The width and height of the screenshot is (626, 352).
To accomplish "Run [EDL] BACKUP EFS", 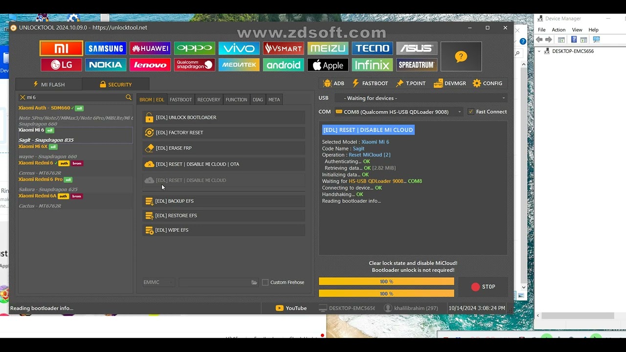I will (x=224, y=201).
